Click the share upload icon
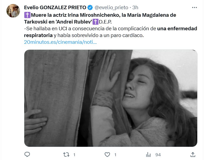The image size is (204, 160). pyautogui.click(x=193, y=155)
